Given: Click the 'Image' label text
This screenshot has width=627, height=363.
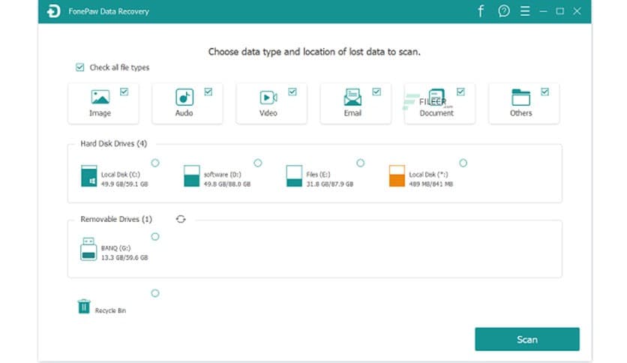Looking at the screenshot, I should [100, 113].
